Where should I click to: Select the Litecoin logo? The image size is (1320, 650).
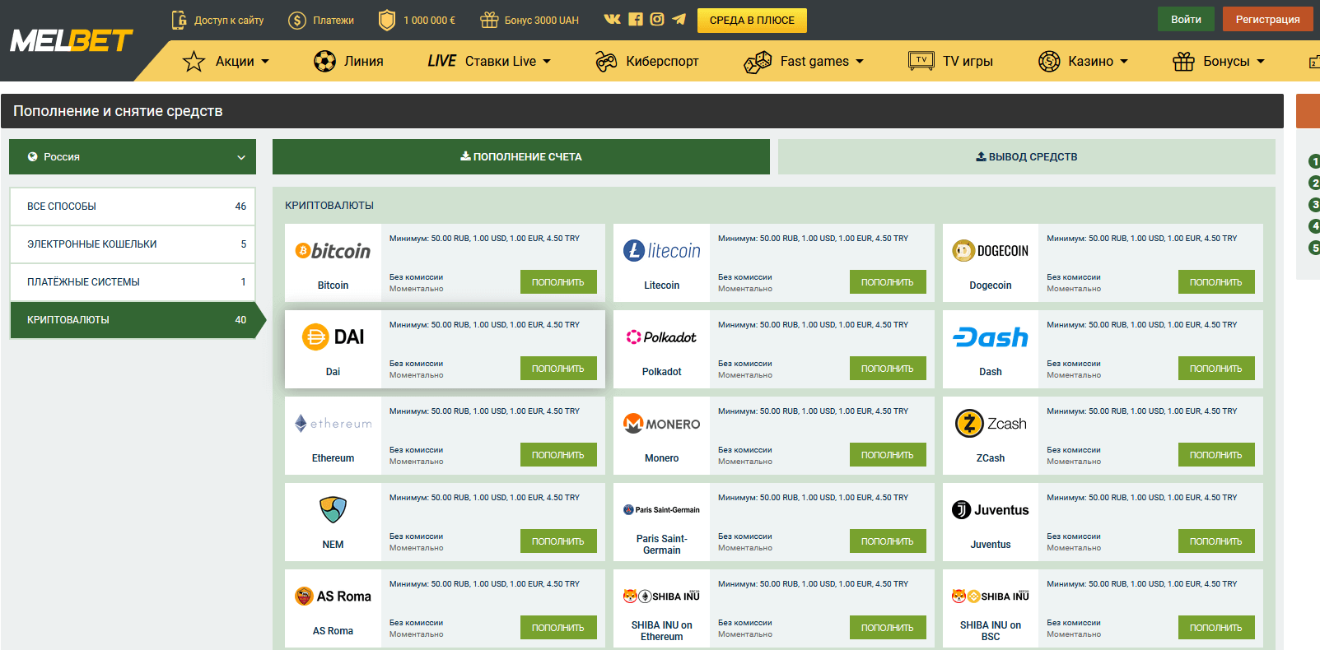pyautogui.click(x=662, y=250)
